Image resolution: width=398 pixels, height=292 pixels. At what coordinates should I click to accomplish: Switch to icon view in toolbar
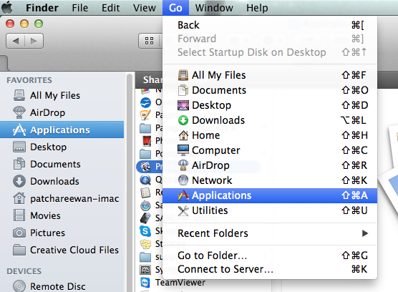pyautogui.click(x=149, y=41)
